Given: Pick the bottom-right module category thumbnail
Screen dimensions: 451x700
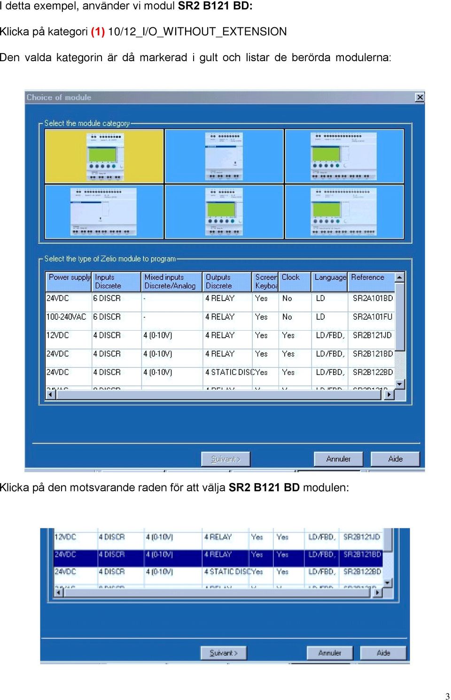Looking at the screenshot, I should [x=344, y=212].
